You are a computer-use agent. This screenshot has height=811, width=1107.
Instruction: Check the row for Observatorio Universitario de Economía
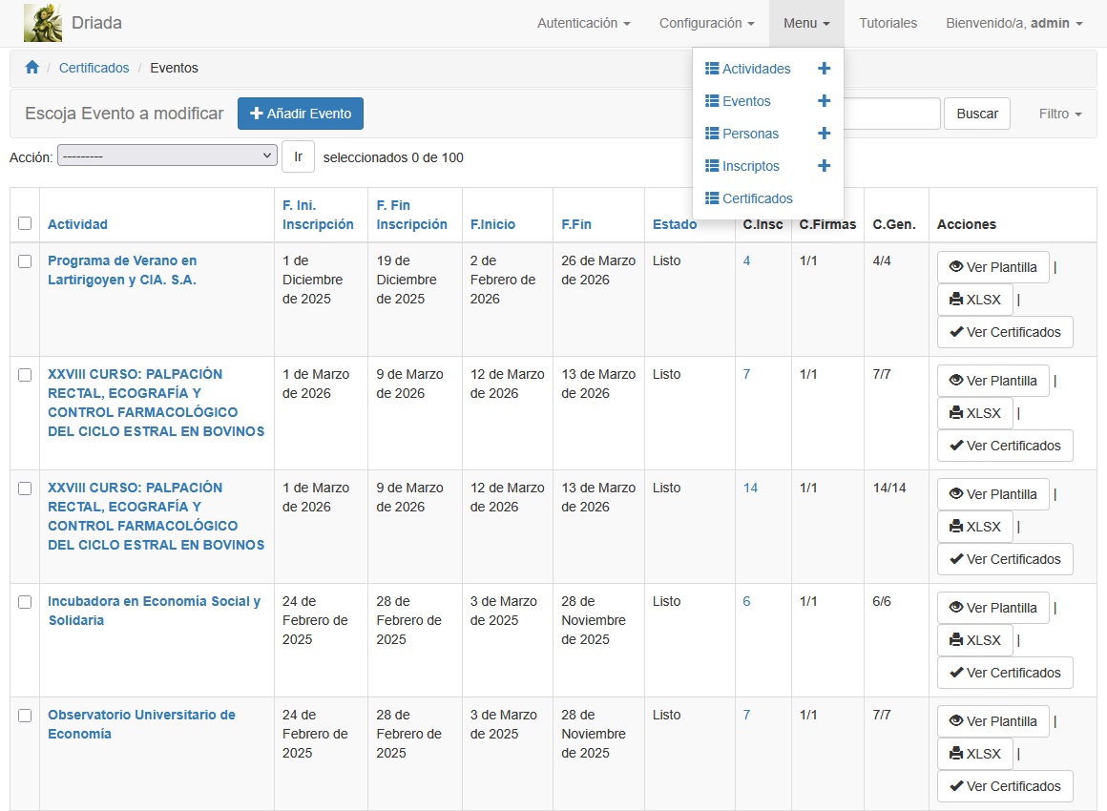(24, 714)
